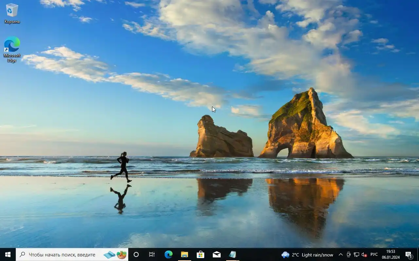
Task: Launch Microsoft Edge from the taskbar
Action: pyautogui.click(x=169, y=254)
